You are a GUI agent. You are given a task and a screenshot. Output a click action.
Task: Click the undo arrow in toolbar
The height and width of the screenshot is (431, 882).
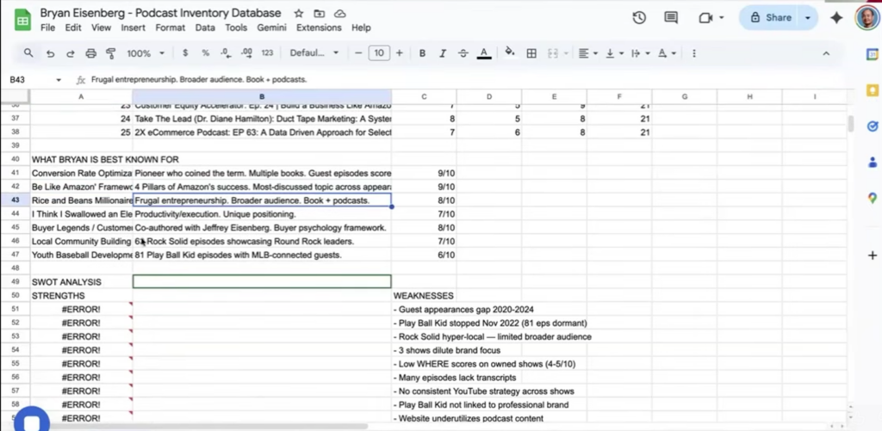pyautogui.click(x=50, y=53)
